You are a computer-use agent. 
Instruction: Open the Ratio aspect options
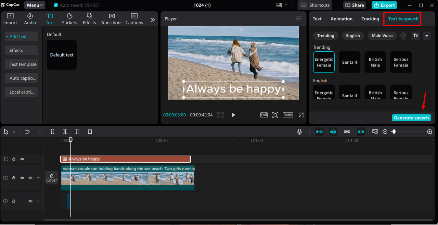288,115
